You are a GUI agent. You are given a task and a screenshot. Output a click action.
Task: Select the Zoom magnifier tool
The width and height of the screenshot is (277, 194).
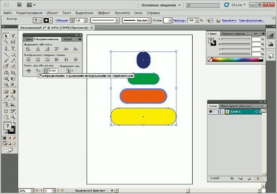13,117
